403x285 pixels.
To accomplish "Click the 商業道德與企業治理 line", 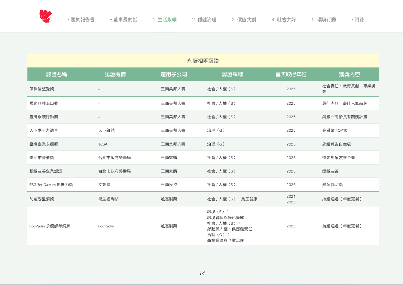I will tap(225, 241).
